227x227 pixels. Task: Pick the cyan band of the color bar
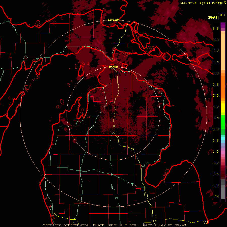[x=223, y=138]
